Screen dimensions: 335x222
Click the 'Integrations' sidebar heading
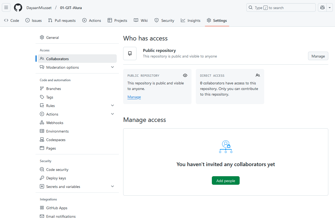(x=48, y=199)
